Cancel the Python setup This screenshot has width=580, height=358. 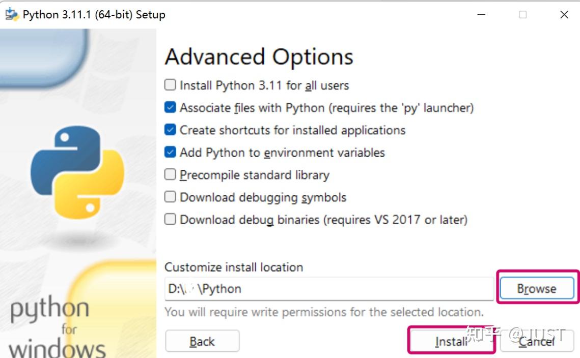536,341
